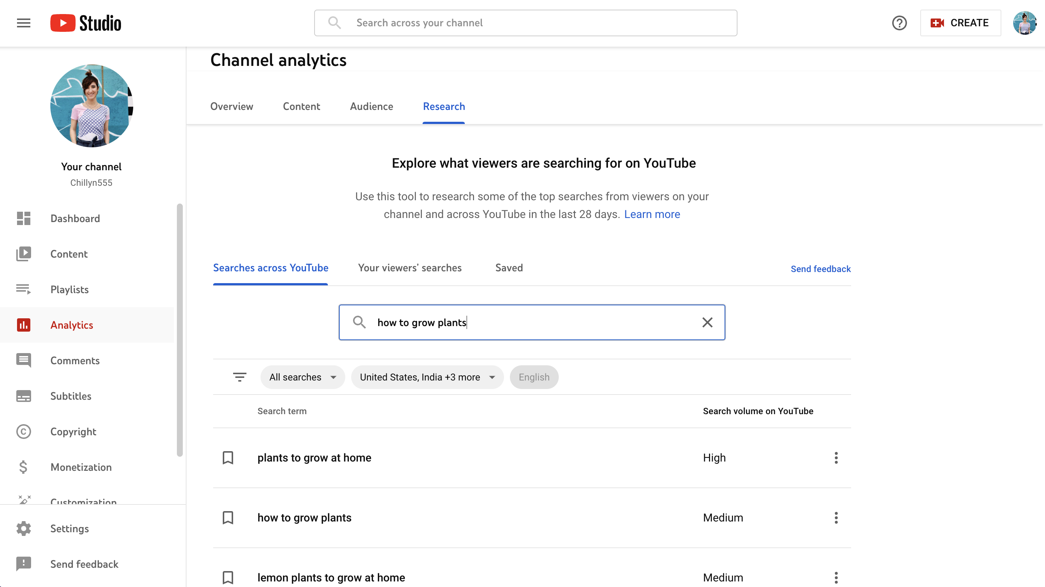This screenshot has height=587, width=1045.
Task: Open the United States, India +3 more dropdown
Action: pos(427,377)
